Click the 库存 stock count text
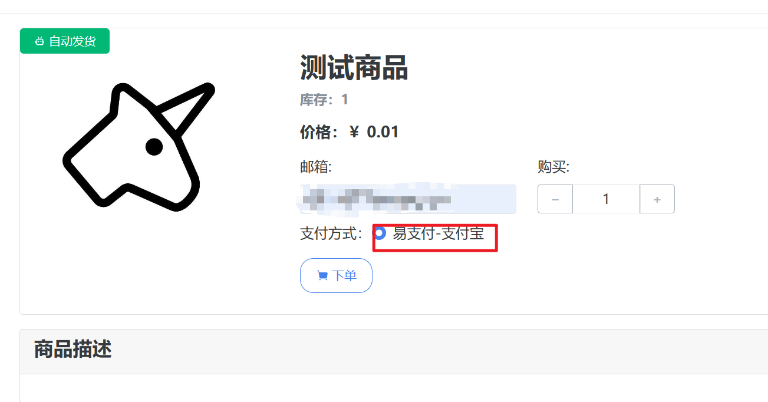This screenshot has width=768, height=402. (x=324, y=100)
